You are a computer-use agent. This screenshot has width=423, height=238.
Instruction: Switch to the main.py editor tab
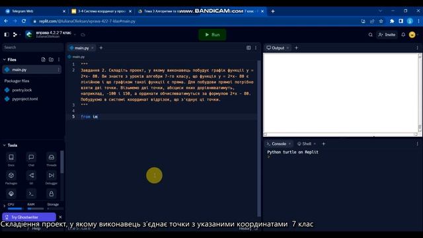pyautogui.click(x=81, y=48)
